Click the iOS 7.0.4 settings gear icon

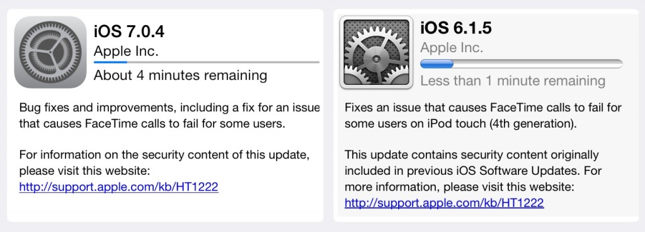pyautogui.click(x=50, y=52)
